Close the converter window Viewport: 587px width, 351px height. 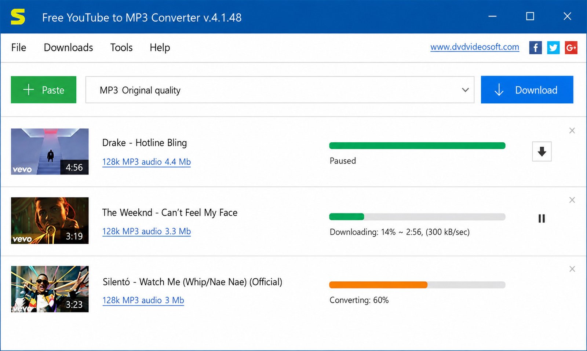coord(567,17)
